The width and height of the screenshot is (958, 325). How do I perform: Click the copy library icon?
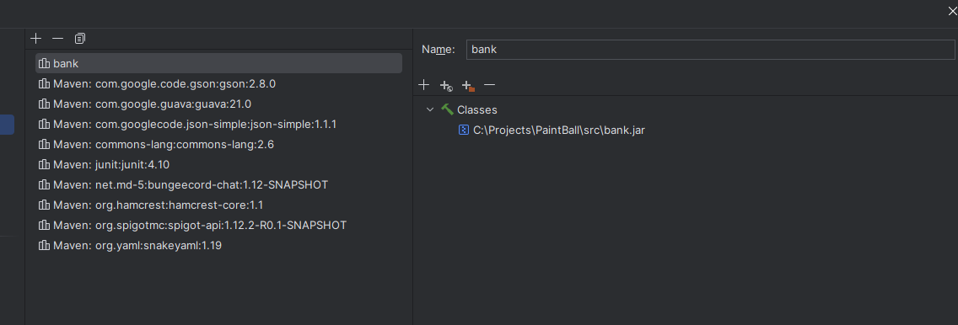click(x=80, y=39)
